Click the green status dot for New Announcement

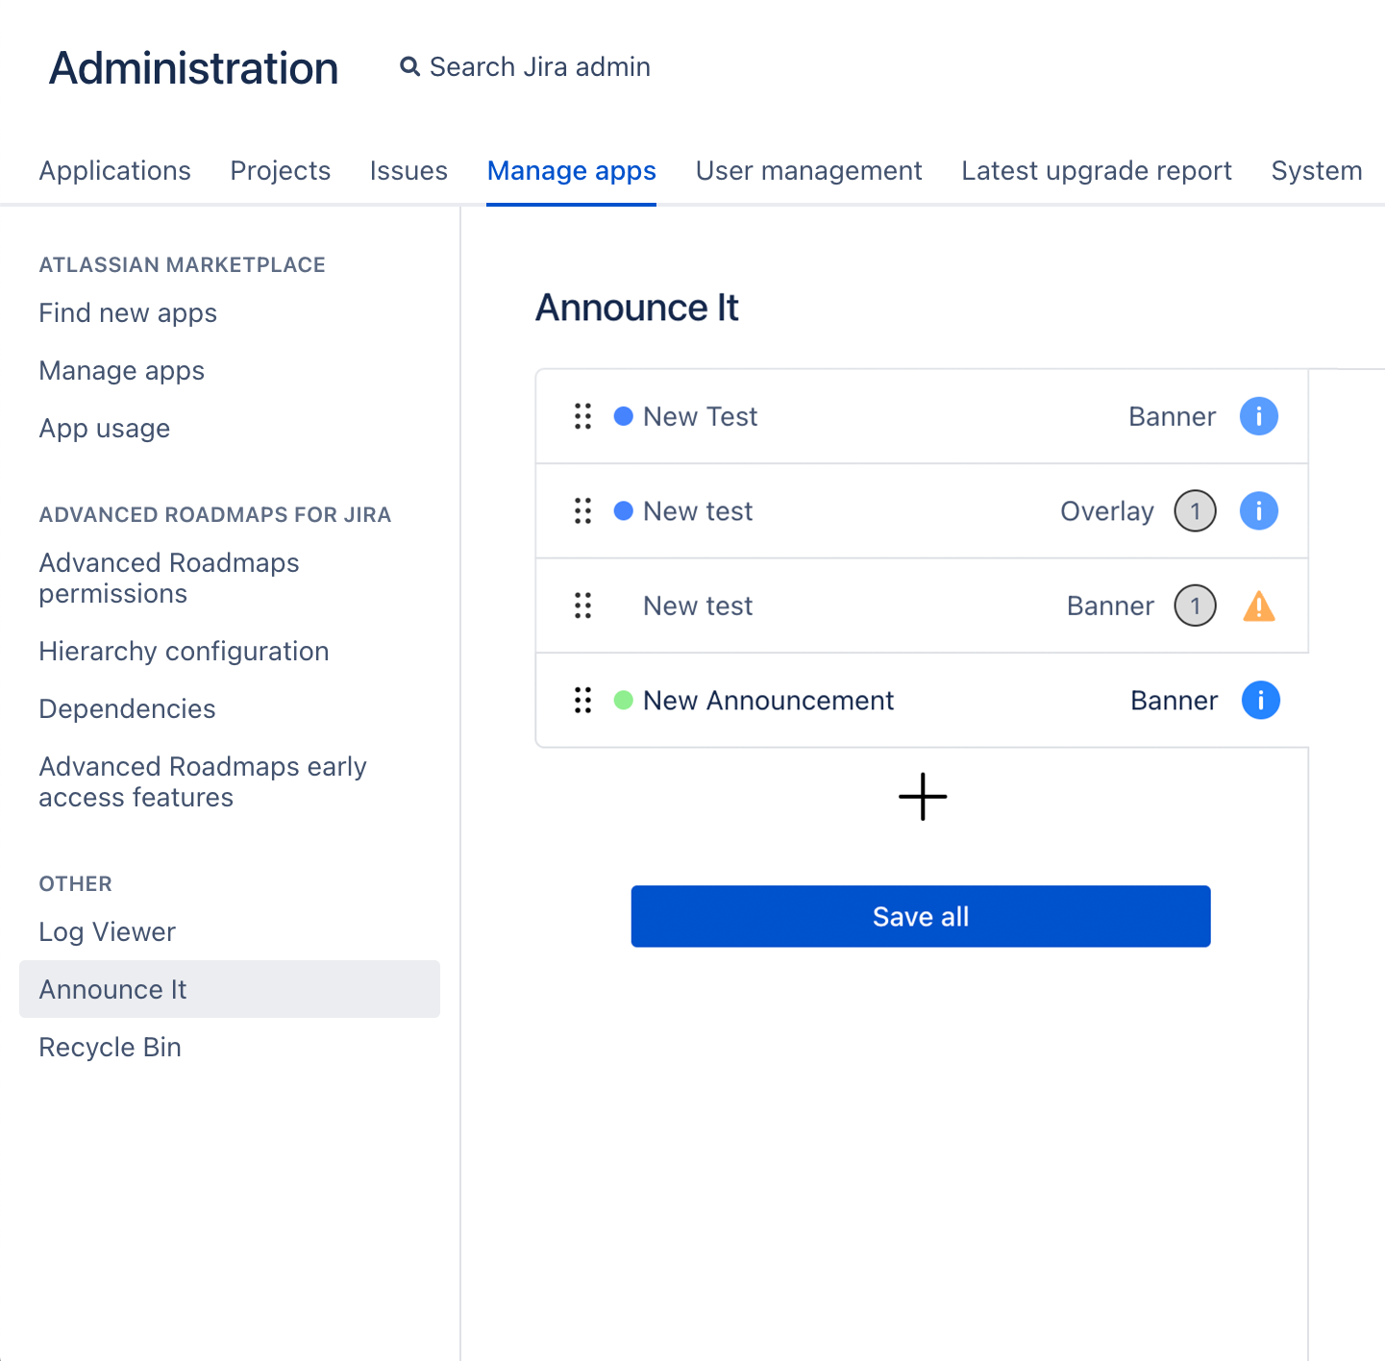click(624, 701)
